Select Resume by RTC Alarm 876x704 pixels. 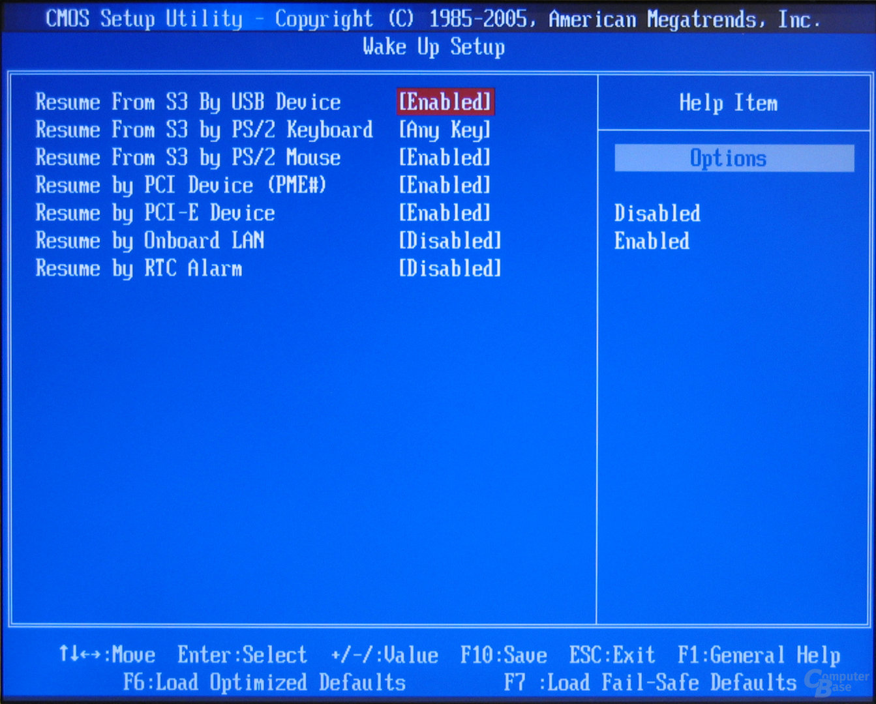[139, 269]
